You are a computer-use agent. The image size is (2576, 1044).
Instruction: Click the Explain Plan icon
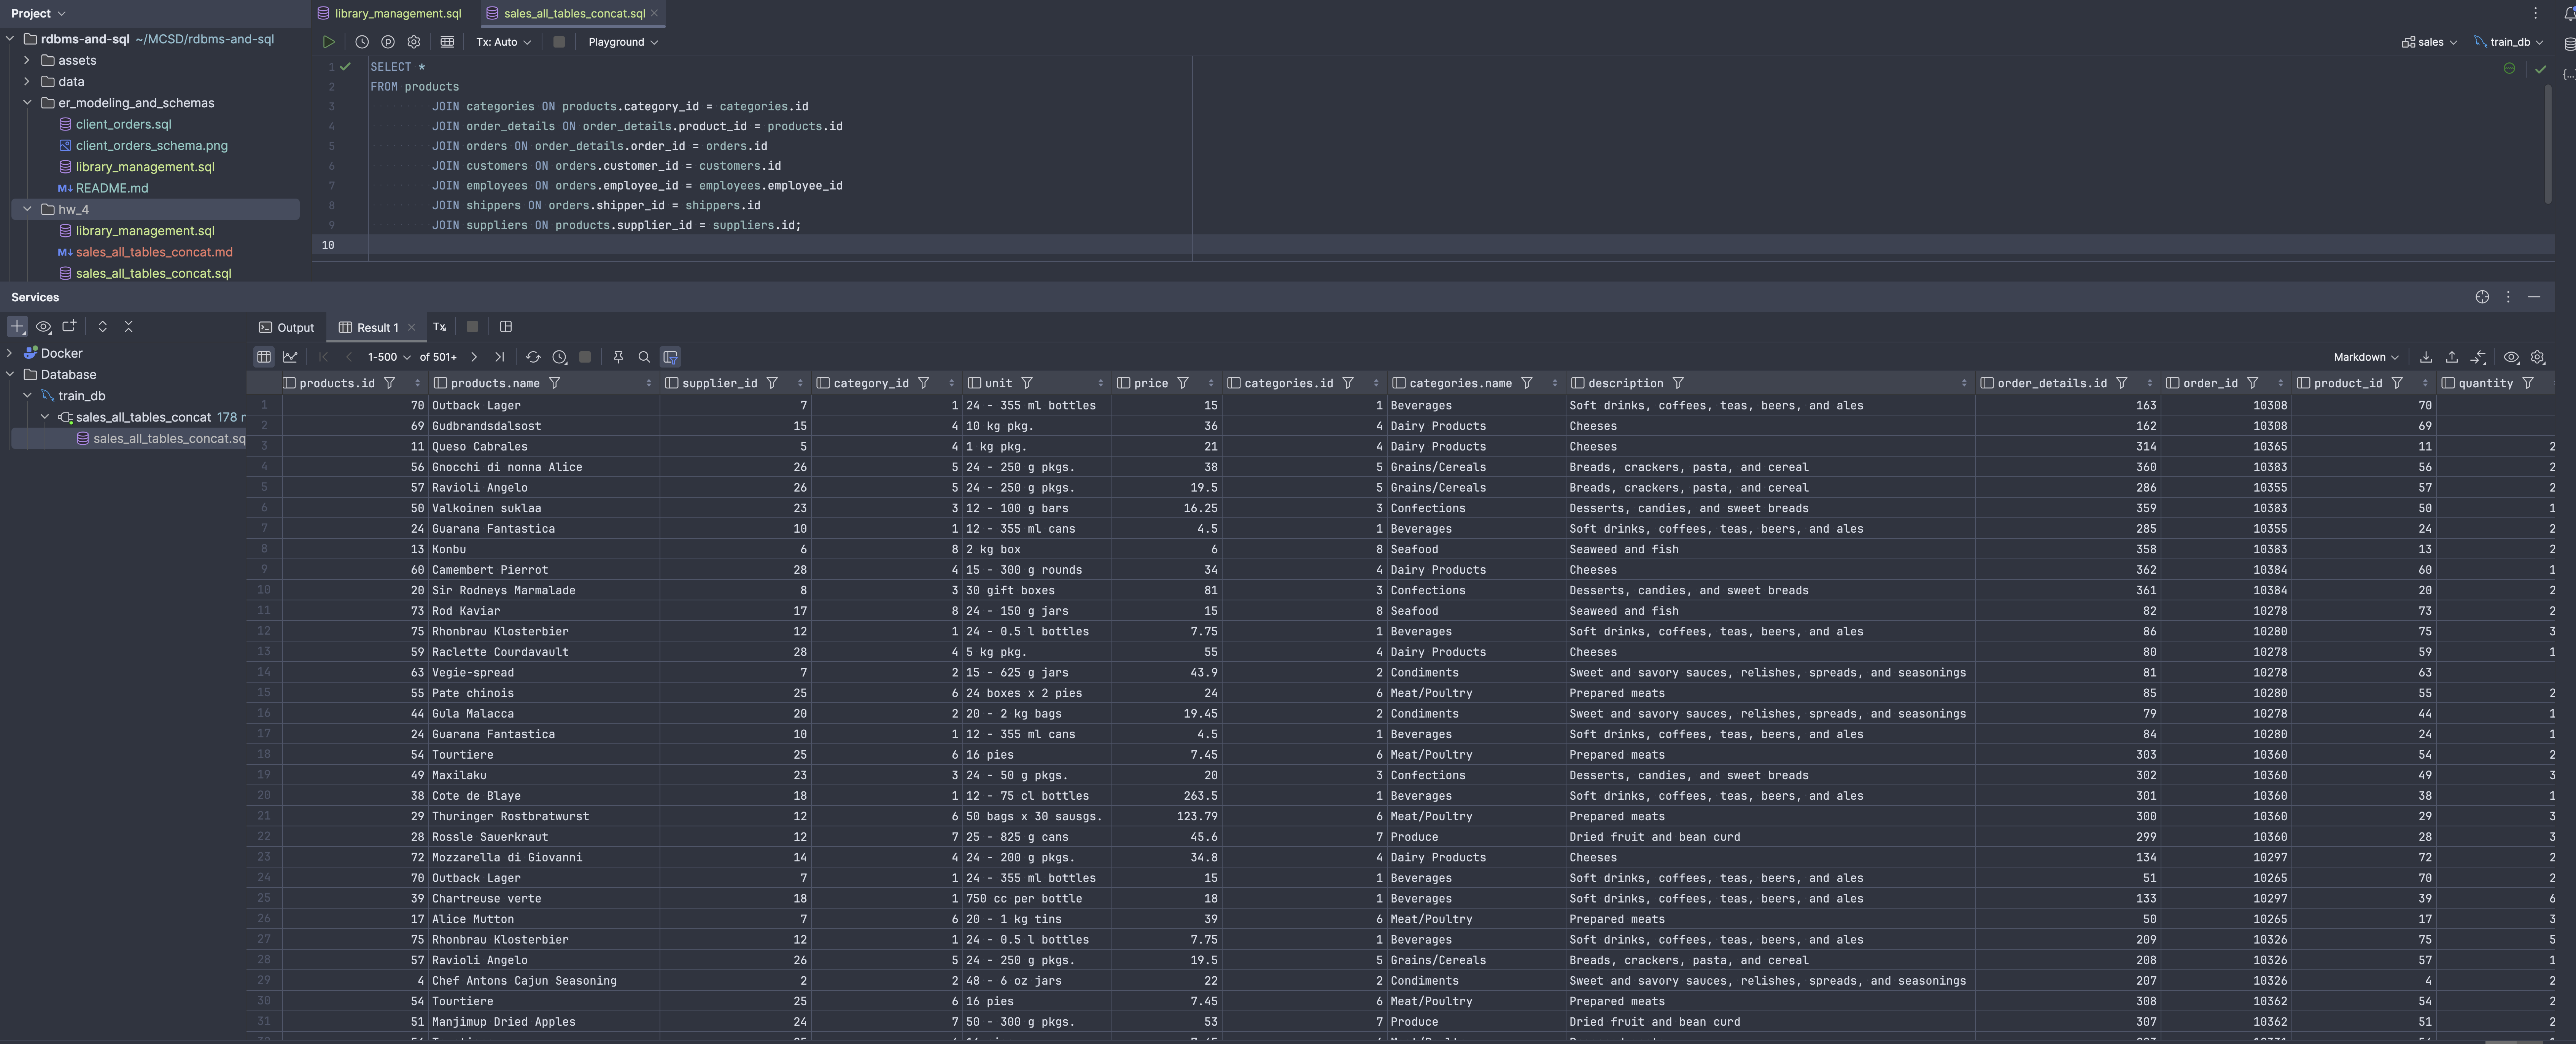pos(388,42)
